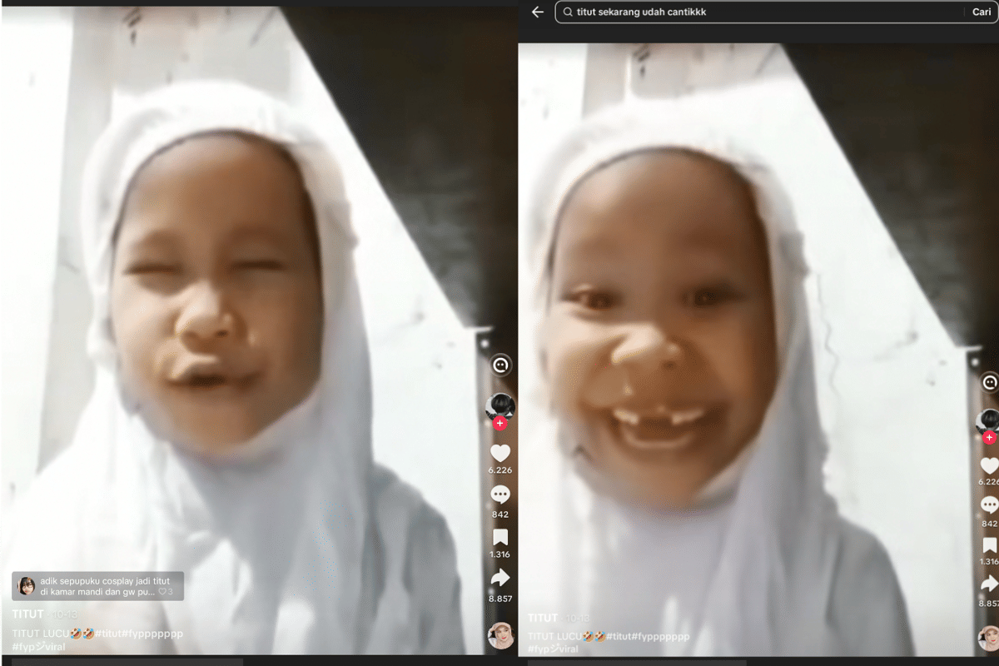The width and height of the screenshot is (999, 666).
Task: Follow creator via red plus on search-bar video
Action: [989, 437]
